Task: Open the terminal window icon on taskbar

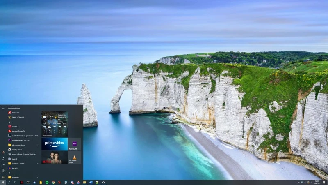Action: [28, 183]
